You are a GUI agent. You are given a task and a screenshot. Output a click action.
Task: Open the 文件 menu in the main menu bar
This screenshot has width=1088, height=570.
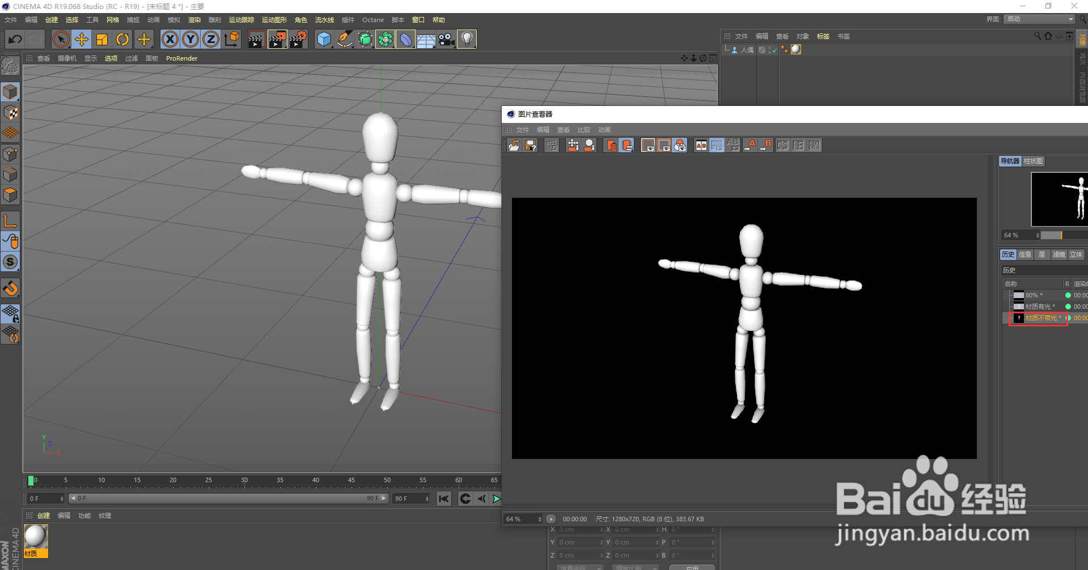click(11, 20)
